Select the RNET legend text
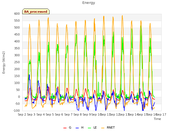The image size is (178, 133). tap(111, 127)
